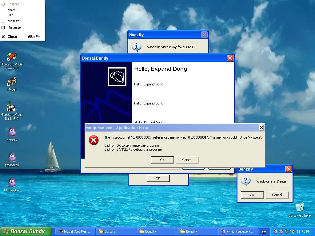Click the banana tray icon beside the clock
315x236 pixels.
(x=292, y=232)
